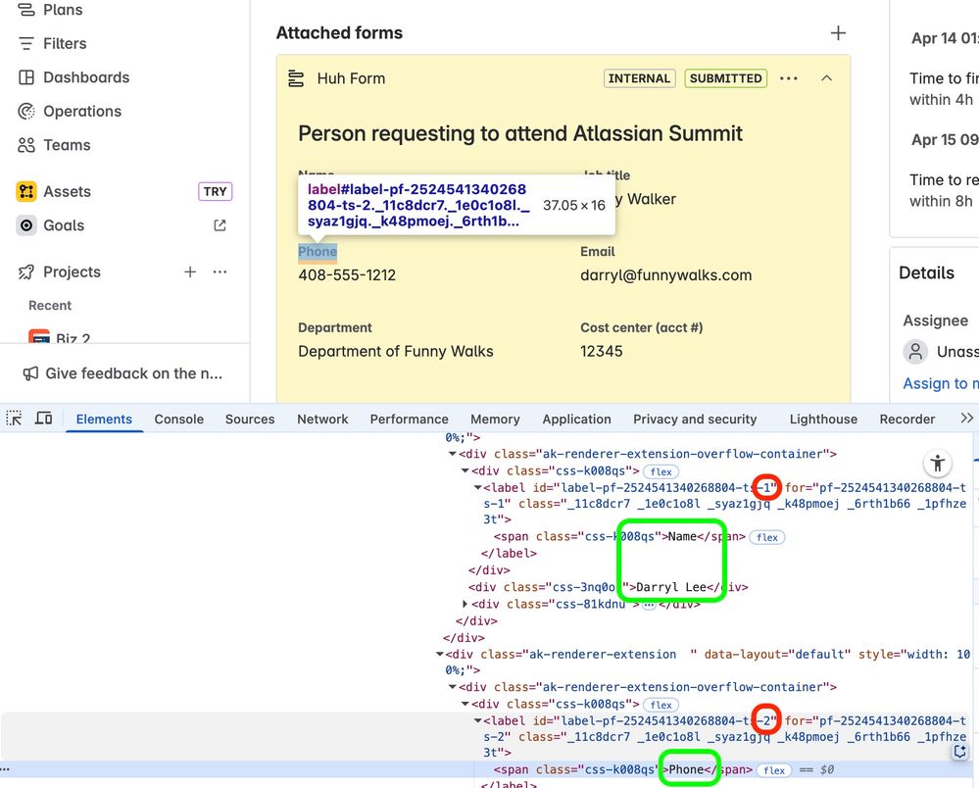Expand the css-81kdnu div node
This screenshot has height=788, width=979.
point(465,604)
